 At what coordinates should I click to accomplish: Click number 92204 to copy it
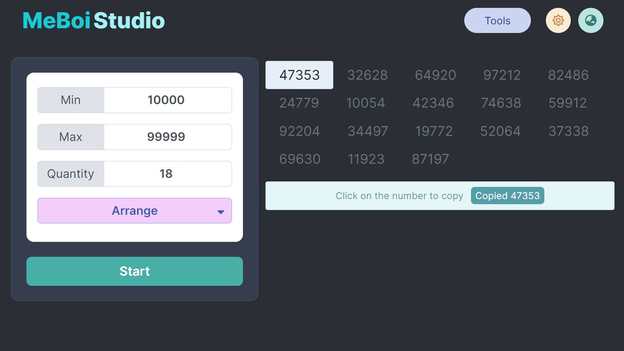point(300,131)
